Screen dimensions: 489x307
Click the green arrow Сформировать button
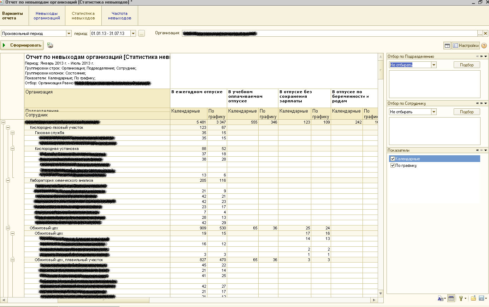tap(22, 45)
